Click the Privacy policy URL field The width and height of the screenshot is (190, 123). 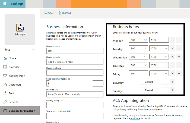tap(75, 105)
